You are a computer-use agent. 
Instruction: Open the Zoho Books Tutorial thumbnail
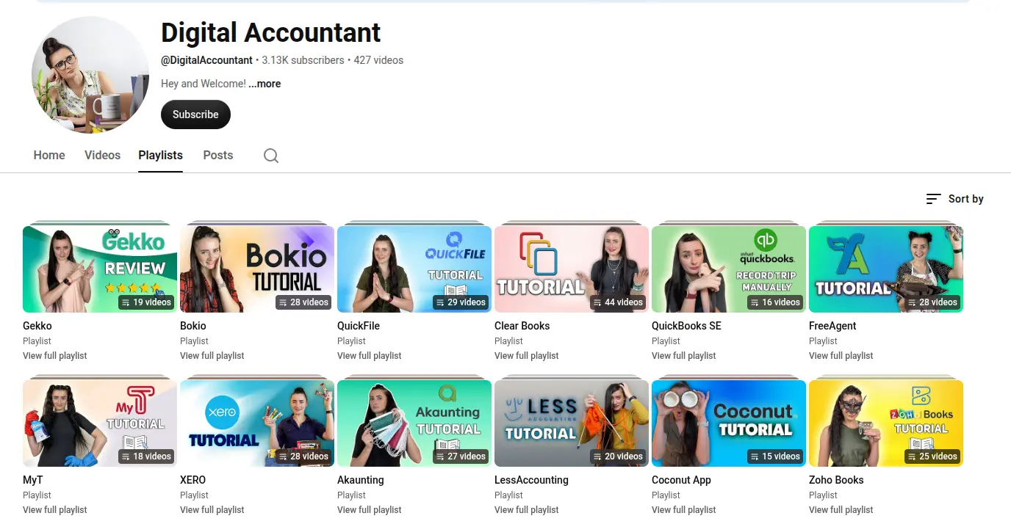pos(886,423)
